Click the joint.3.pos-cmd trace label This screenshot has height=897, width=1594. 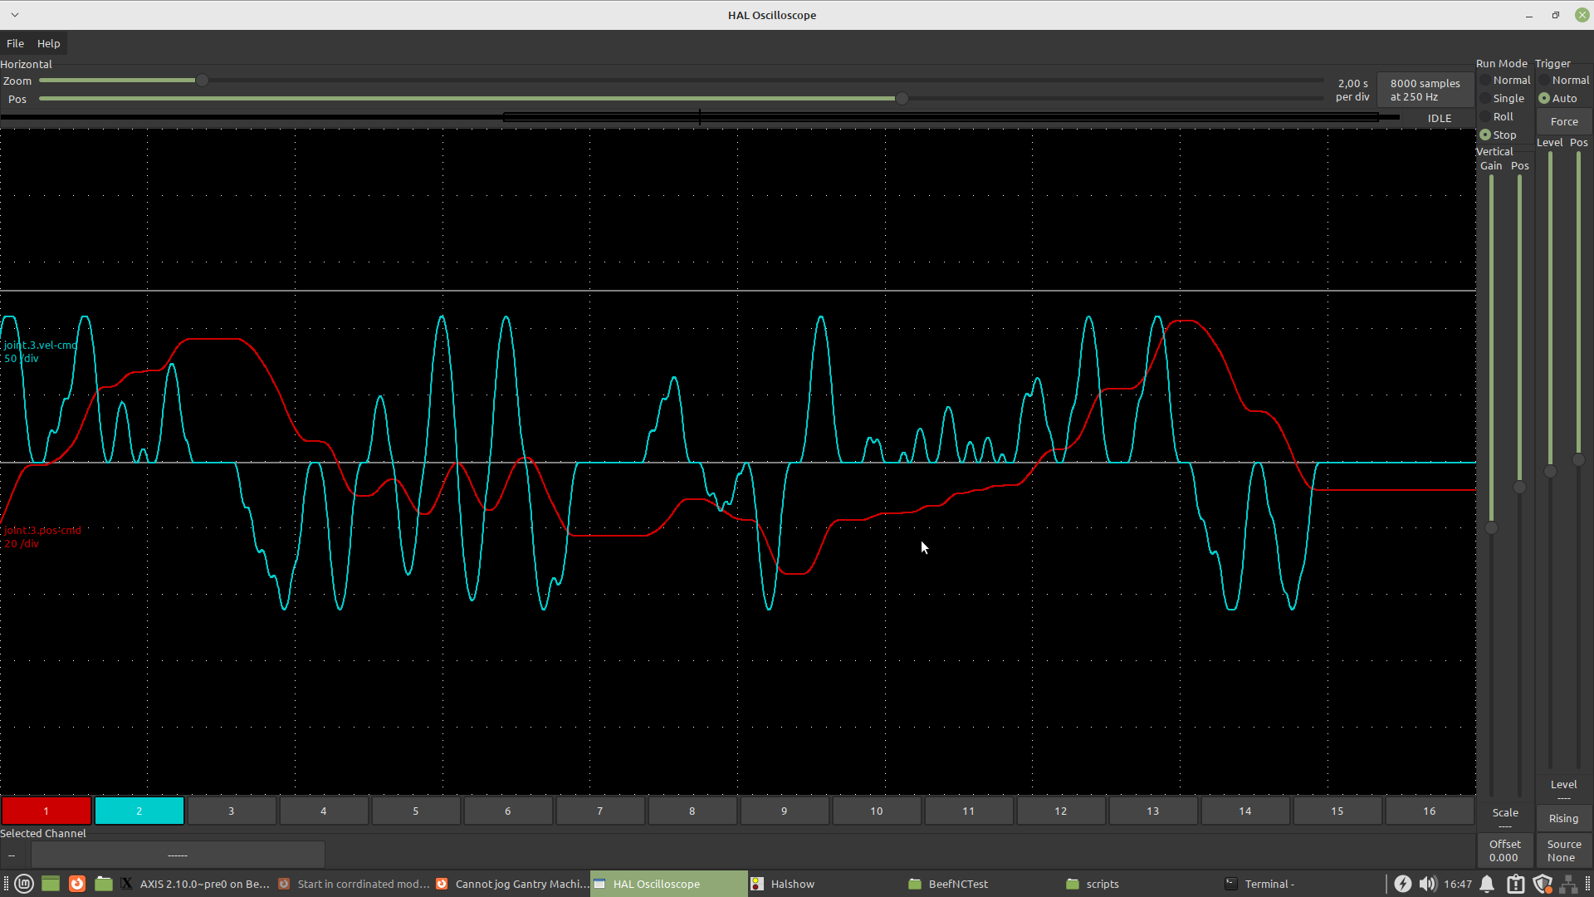(x=42, y=537)
